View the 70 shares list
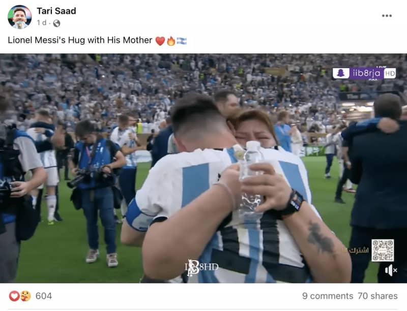The width and height of the screenshot is (407, 311). click(377, 296)
